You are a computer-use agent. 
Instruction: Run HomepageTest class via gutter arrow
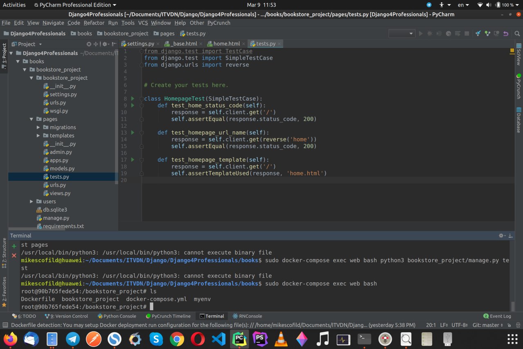click(x=132, y=99)
